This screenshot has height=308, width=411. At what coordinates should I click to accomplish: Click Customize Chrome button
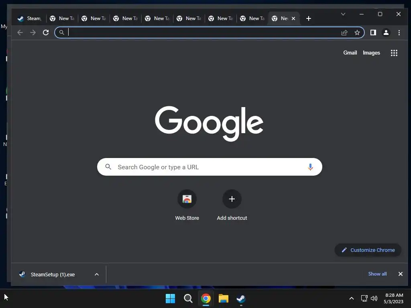(368, 250)
